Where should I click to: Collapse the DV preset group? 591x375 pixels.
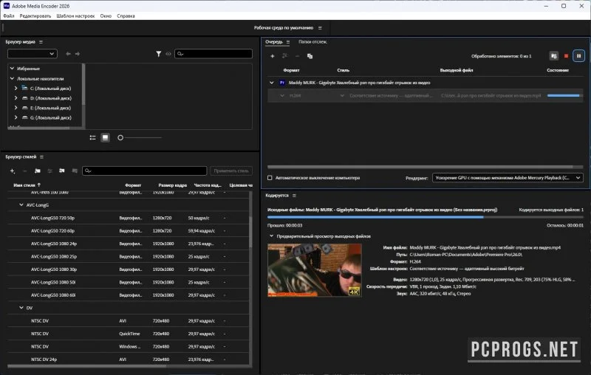pyautogui.click(x=21, y=308)
